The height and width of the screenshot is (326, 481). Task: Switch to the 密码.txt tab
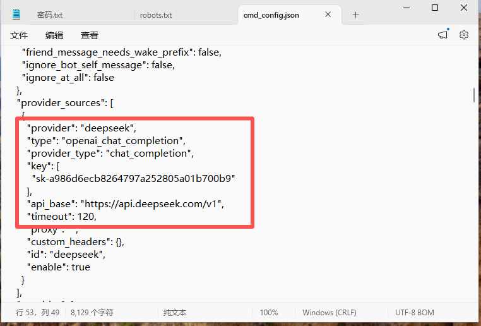click(x=50, y=15)
